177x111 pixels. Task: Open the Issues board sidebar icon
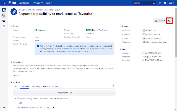[4, 15]
